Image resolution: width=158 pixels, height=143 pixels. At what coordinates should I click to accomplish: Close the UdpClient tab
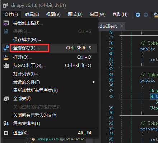click(122, 26)
